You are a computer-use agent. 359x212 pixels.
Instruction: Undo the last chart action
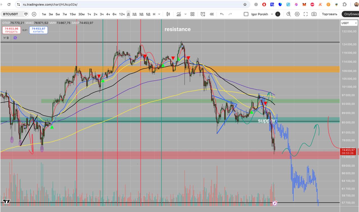click(x=222, y=14)
